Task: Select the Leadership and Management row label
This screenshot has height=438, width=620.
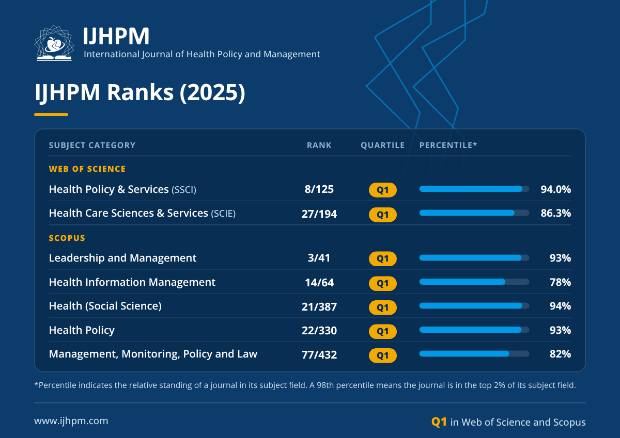Action: tap(122, 258)
